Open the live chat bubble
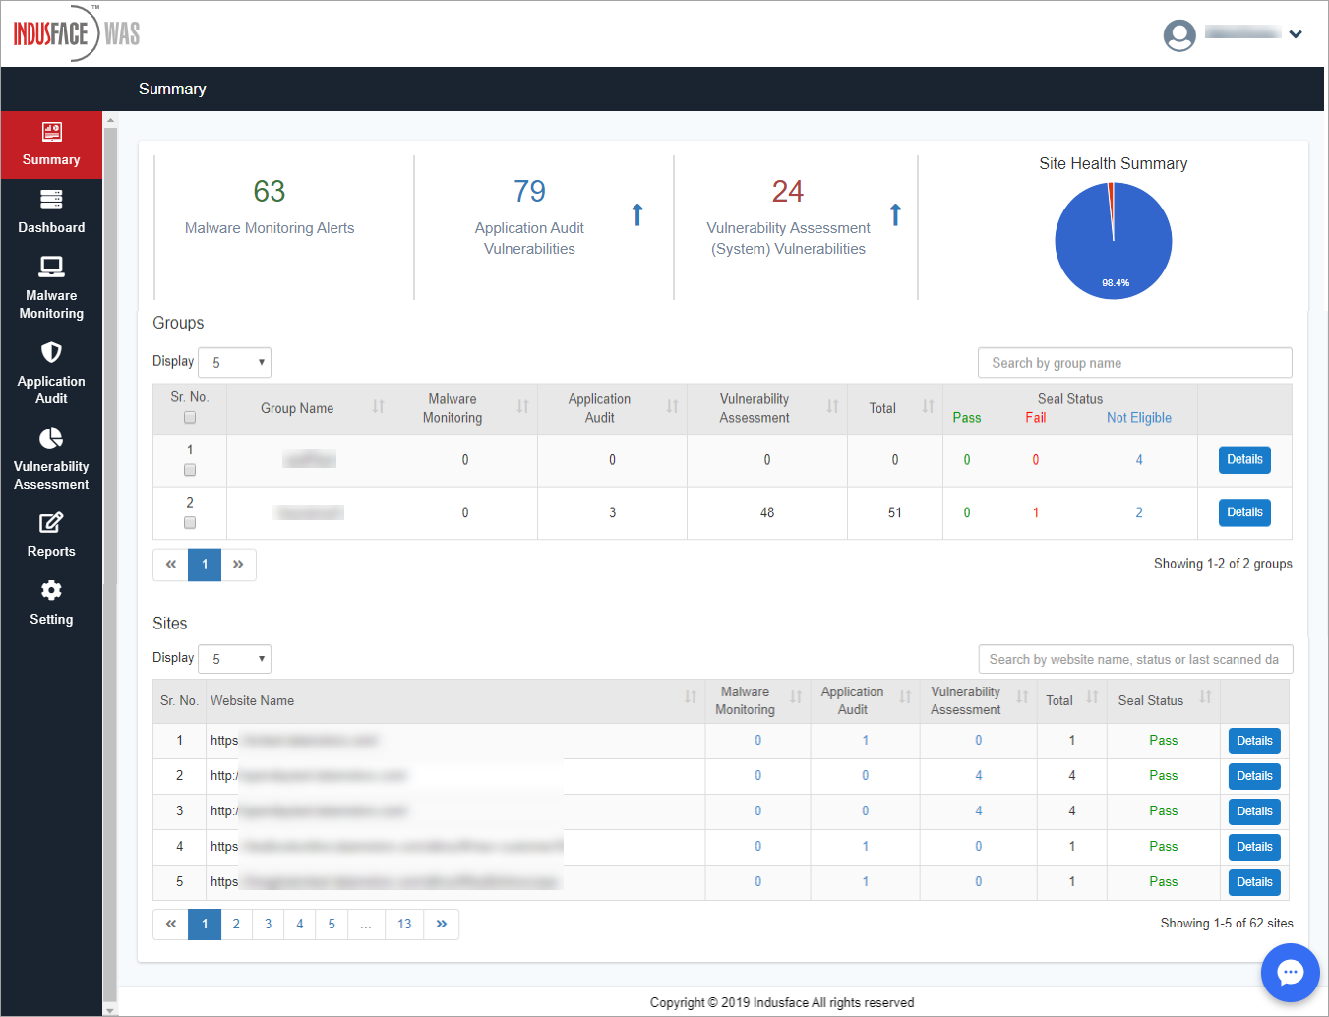Image resolution: width=1329 pixels, height=1017 pixels. pos(1291,973)
